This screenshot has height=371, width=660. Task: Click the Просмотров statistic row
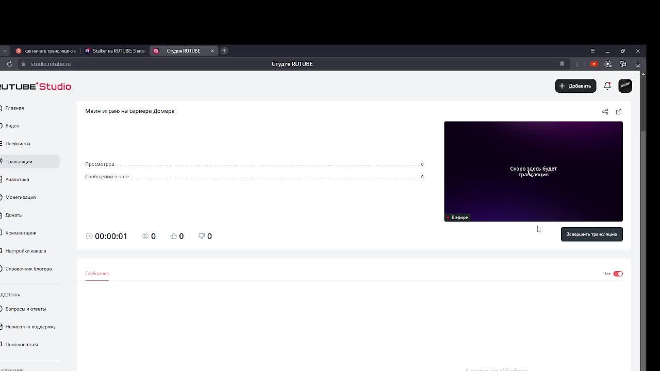click(254, 164)
